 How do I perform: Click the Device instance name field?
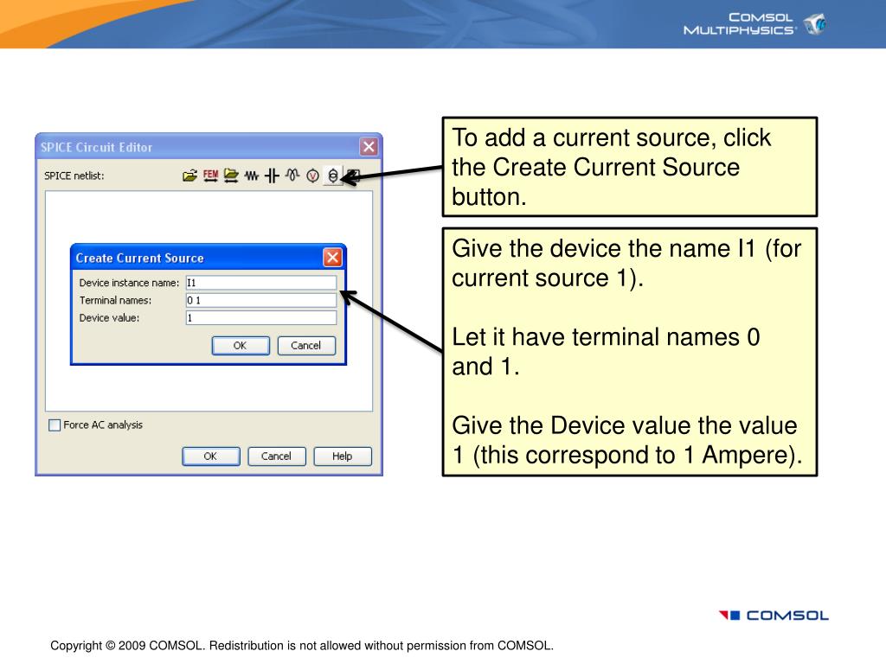(261, 283)
